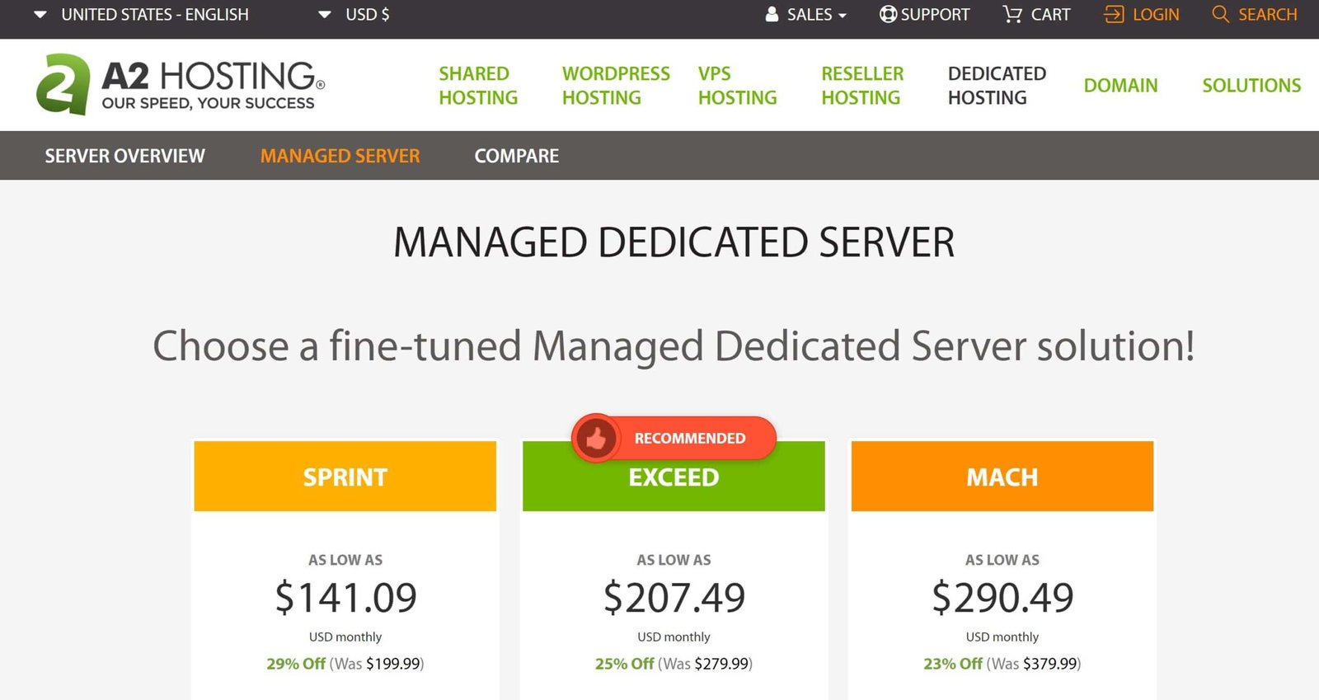
Task: Select the Exceed plan header
Action: click(x=674, y=476)
